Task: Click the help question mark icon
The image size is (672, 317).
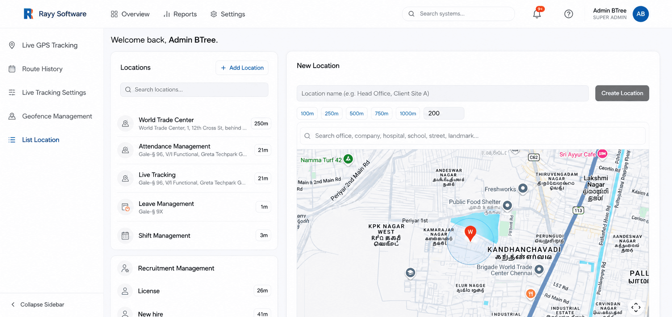Action: pyautogui.click(x=568, y=14)
